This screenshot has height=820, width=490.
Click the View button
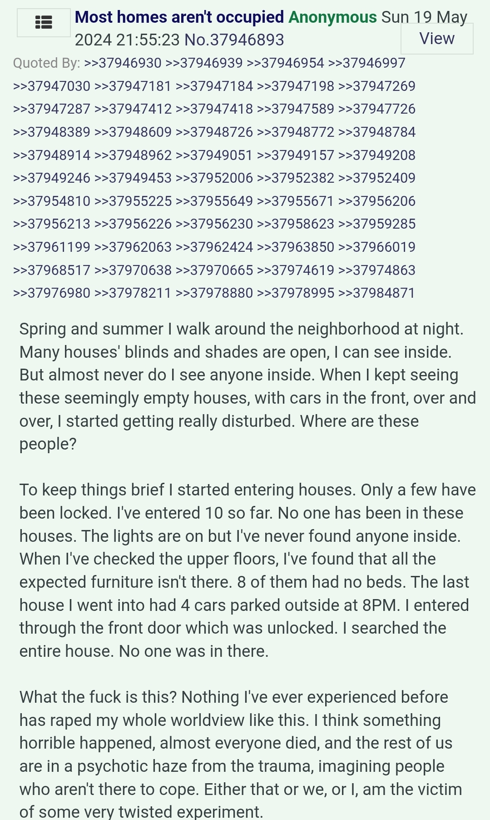[x=437, y=39]
